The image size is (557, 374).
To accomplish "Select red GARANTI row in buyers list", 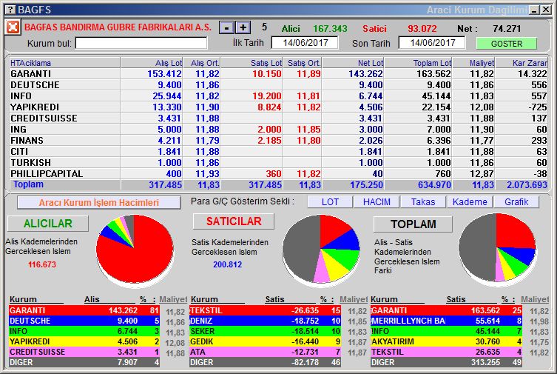I will point(84,310).
